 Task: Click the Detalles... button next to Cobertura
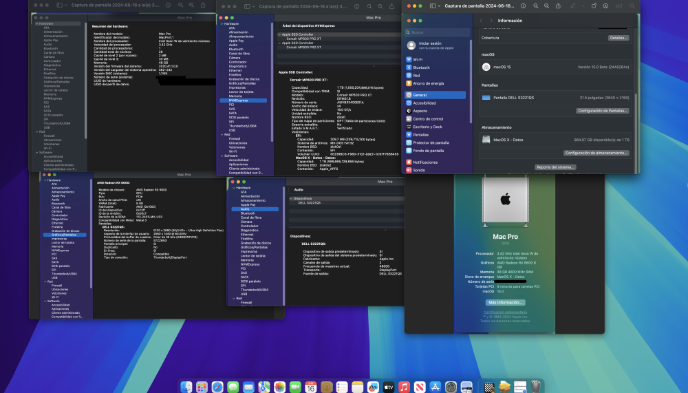point(619,39)
